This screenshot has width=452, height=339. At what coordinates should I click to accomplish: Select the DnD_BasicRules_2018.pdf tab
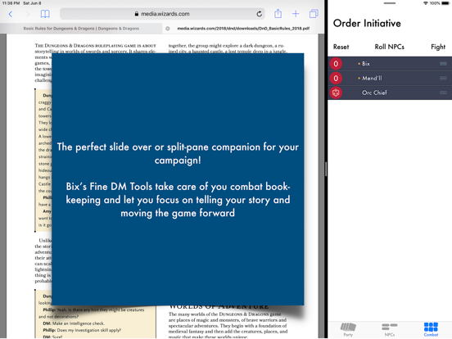point(243,29)
